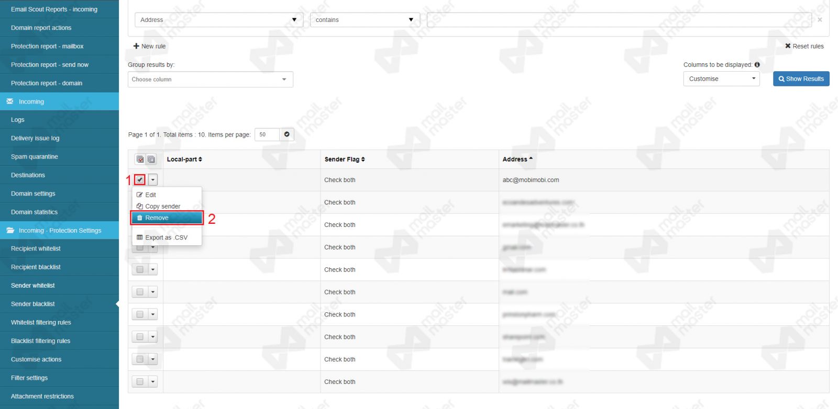The image size is (838, 409).
Task: Tick the checkbox in the sixth table row
Action: click(140, 292)
